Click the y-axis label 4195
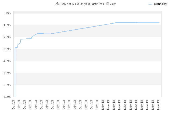This screenshot has height=129, width=172. point(7,61)
